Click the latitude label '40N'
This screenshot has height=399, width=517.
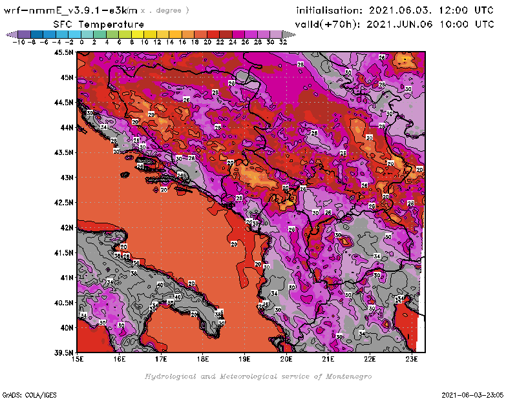tap(67, 328)
